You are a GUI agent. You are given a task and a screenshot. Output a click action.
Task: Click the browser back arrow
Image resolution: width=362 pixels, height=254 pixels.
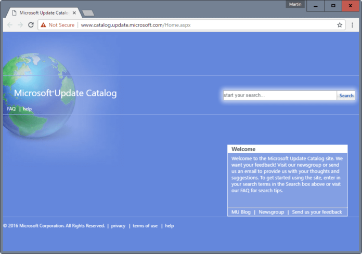tap(10, 24)
